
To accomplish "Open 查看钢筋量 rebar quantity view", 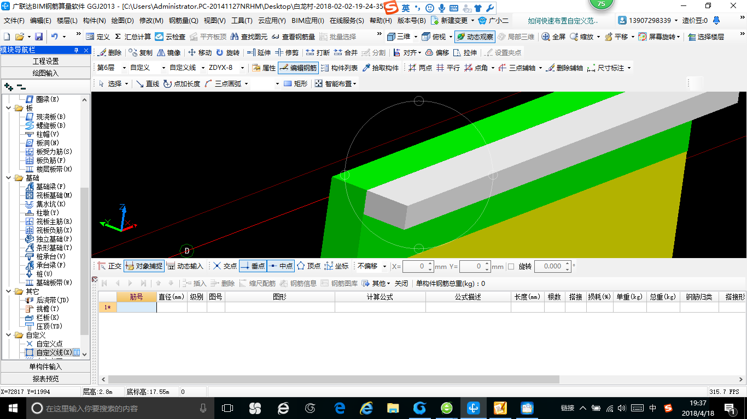I will tap(293, 37).
